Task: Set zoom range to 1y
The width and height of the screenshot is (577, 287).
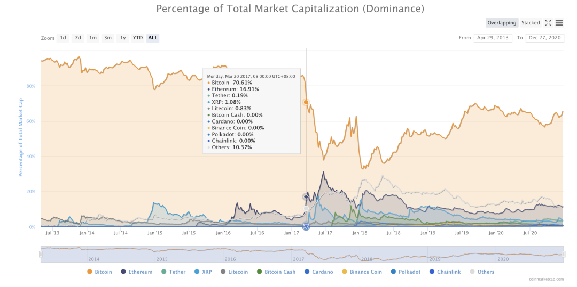Action: point(123,38)
